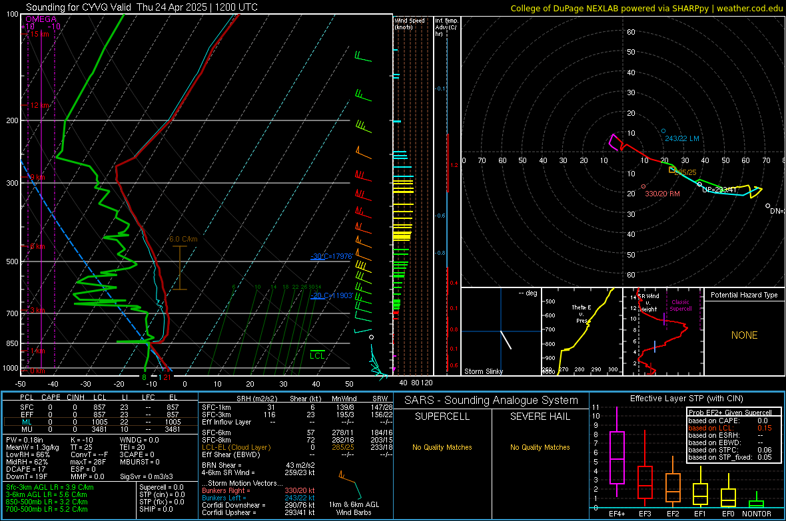Image resolution: width=786 pixels, height=521 pixels.
Task: Click the Bunkers Right mover circle on hodograph
Action: [x=643, y=187]
